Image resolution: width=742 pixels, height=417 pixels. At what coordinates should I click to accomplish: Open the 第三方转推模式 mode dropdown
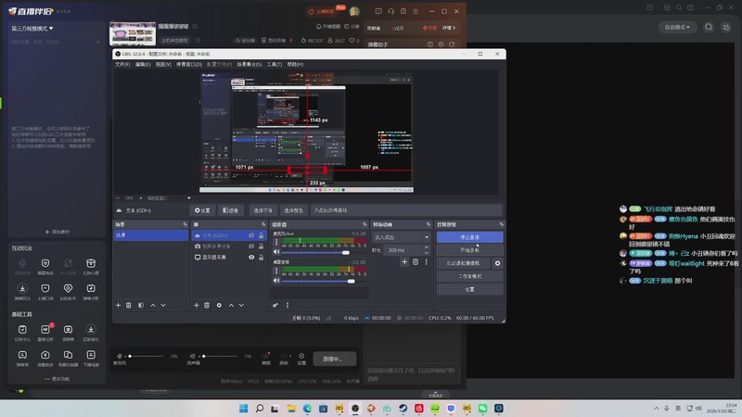pos(32,29)
